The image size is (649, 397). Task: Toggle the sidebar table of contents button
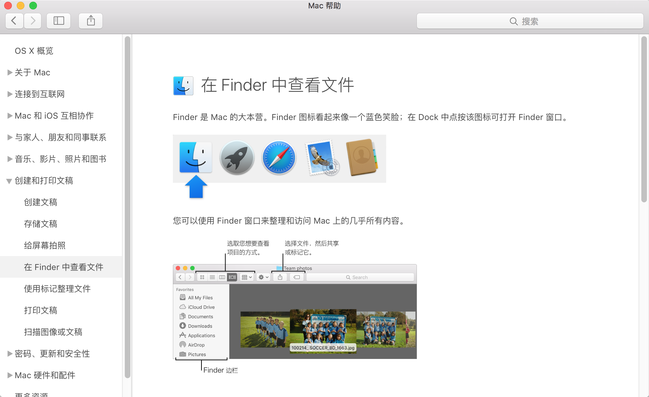coord(59,21)
